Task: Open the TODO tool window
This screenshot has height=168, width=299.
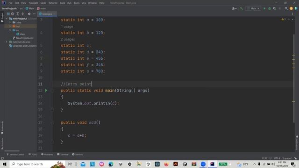Action: [33, 154]
